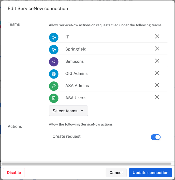
Task: Click the horizontal scrollbar above the footer
Action: click(x=86, y=164)
